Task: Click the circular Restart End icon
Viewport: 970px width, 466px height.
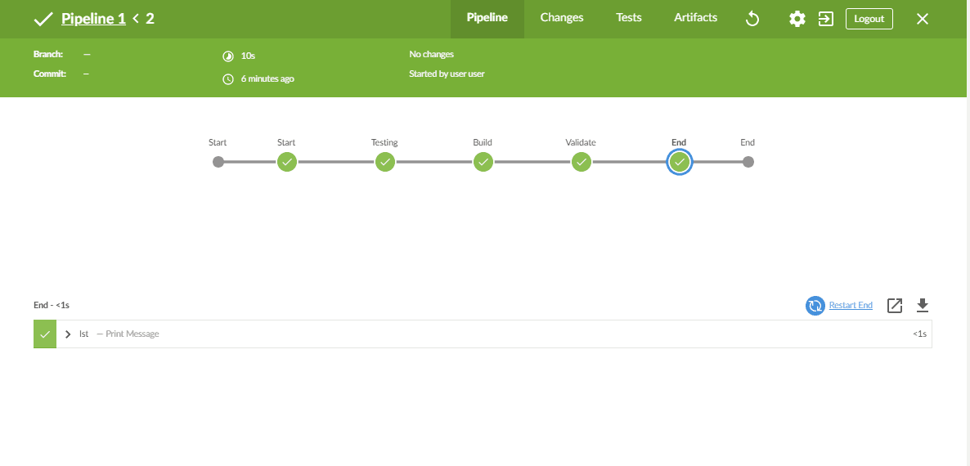Action: click(x=815, y=306)
